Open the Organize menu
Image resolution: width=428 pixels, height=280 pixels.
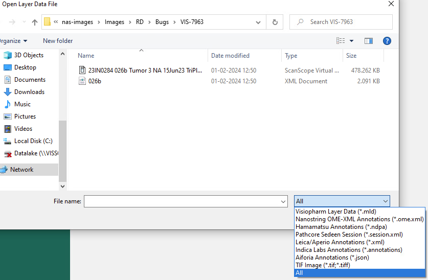tap(13, 41)
